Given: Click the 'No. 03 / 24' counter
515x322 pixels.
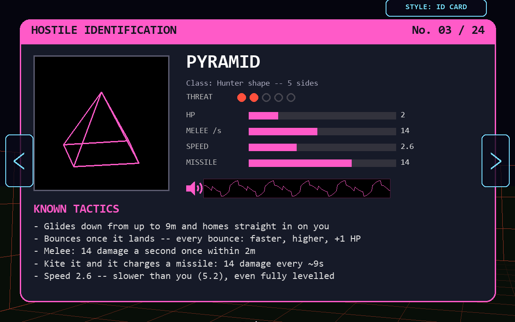Looking at the screenshot, I should (449, 30).
